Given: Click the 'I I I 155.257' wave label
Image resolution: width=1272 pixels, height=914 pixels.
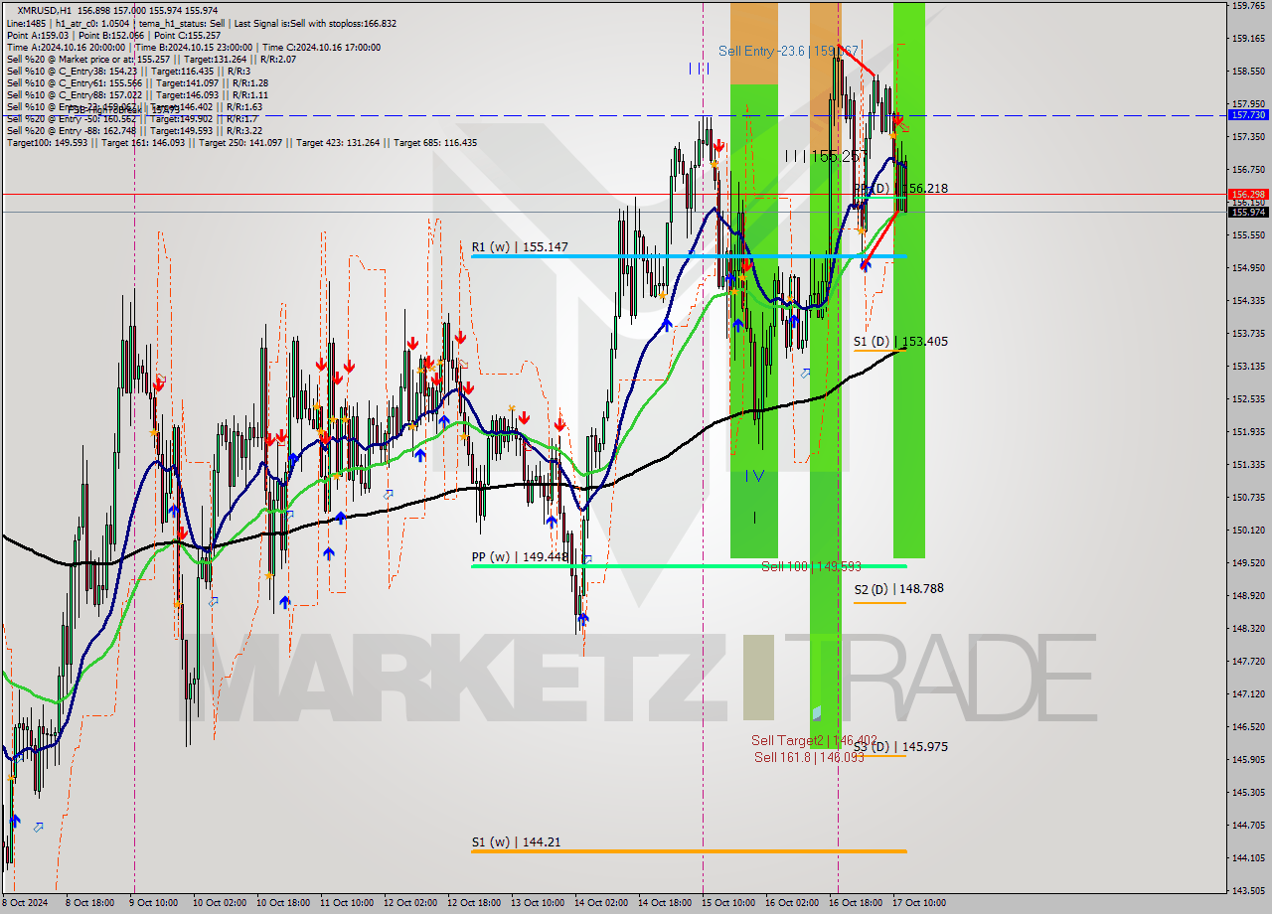Looking at the screenshot, I should coord(825,156).
